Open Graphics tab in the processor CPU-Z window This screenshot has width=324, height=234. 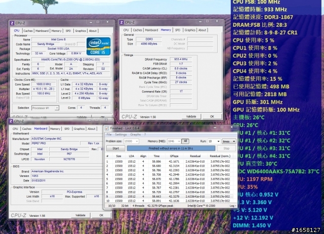coord(80,31)
